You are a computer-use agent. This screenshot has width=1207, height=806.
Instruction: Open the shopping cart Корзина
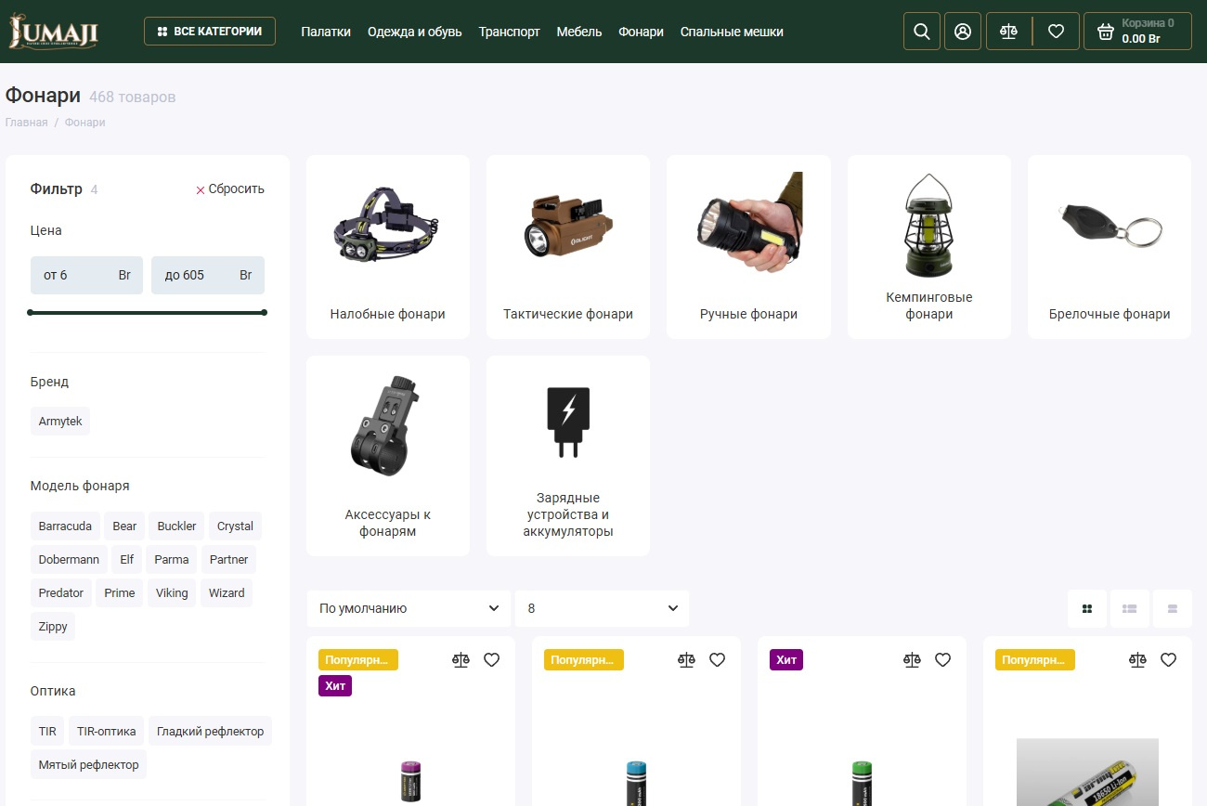click(1137, 32)
